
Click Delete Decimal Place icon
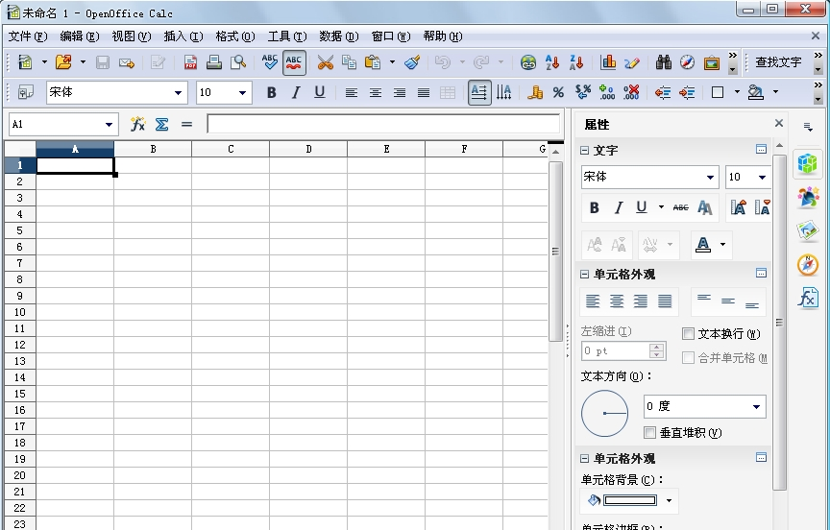click(631, 92)
